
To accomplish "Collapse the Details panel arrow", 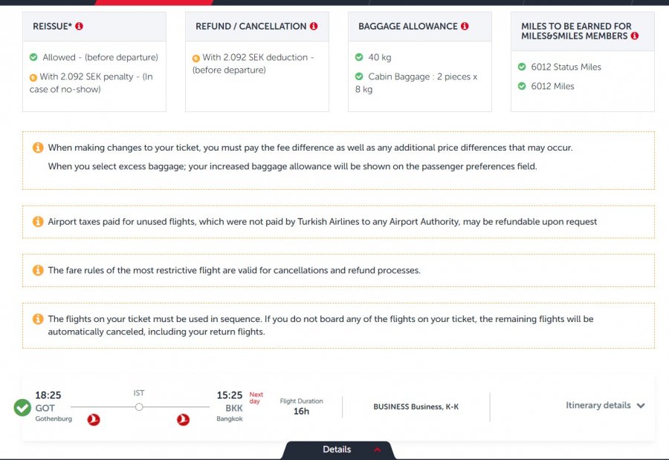I will point(378,450).
